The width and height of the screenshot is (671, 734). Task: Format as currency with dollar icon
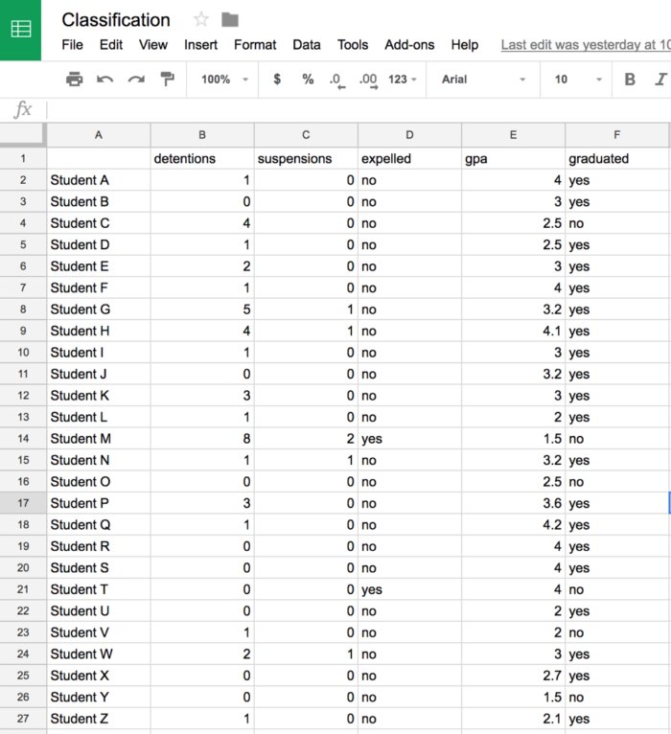click(277, 79)
